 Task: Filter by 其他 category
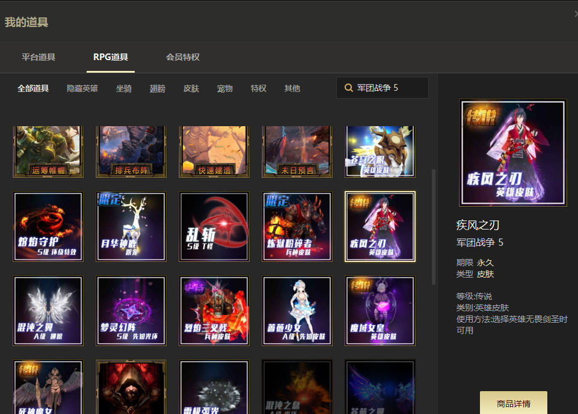tap(292, 88)
